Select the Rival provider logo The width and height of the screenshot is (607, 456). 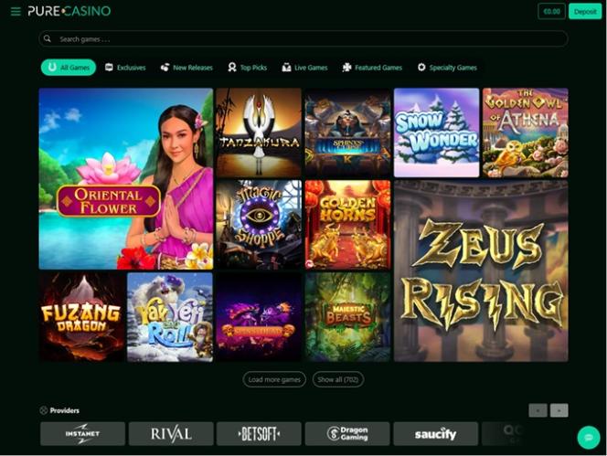(x=171, y=433)
